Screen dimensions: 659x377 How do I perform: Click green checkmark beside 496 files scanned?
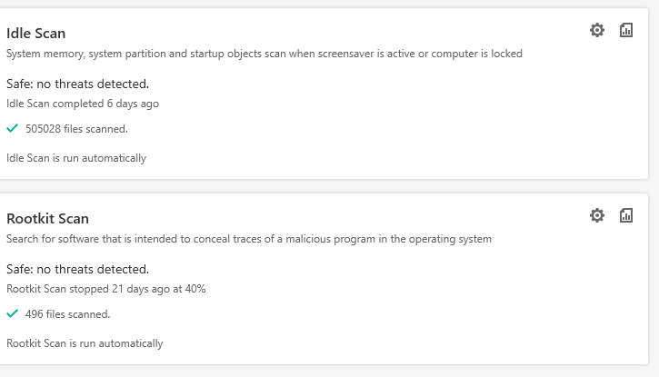point(12,314)
